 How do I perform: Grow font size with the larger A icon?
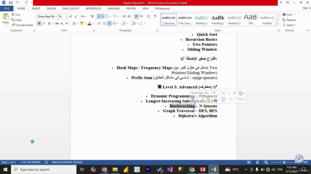point(71,16)
